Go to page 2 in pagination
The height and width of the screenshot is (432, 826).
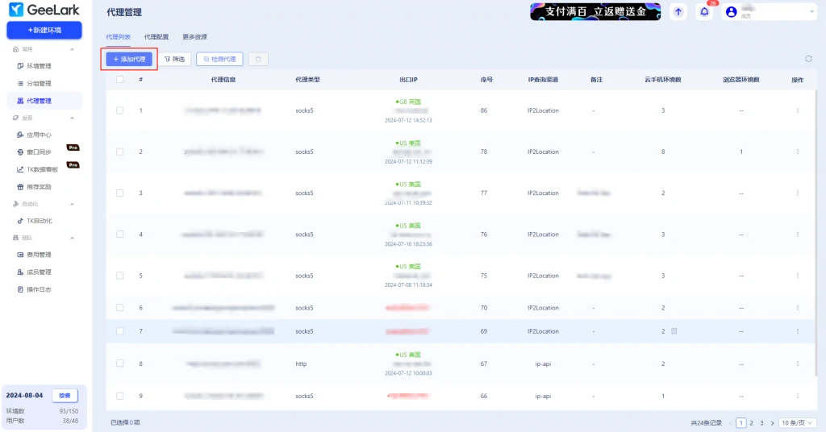click(x=751, y=423)
